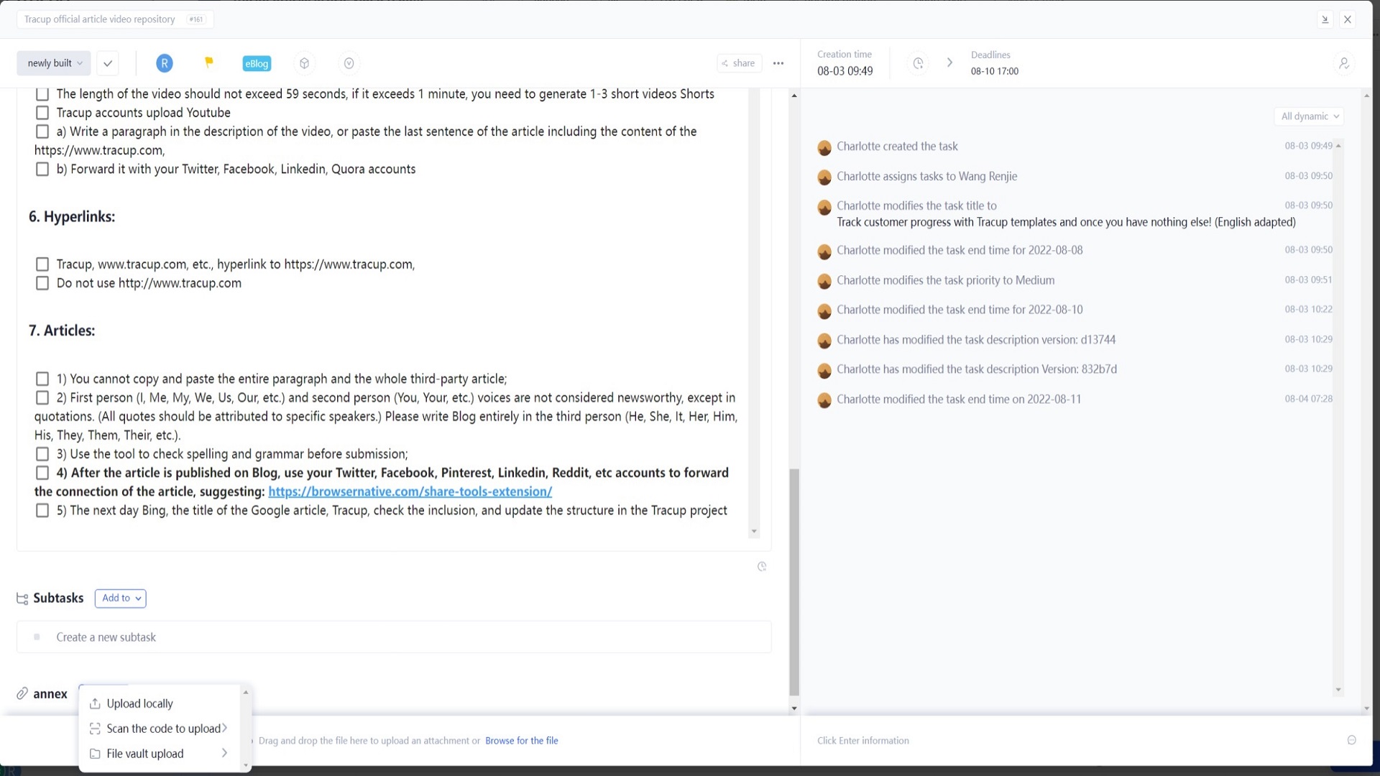Viewport: 1380px width, 776px height.
Task: Click the blue R assignee avatar
Action: point(164,63)
